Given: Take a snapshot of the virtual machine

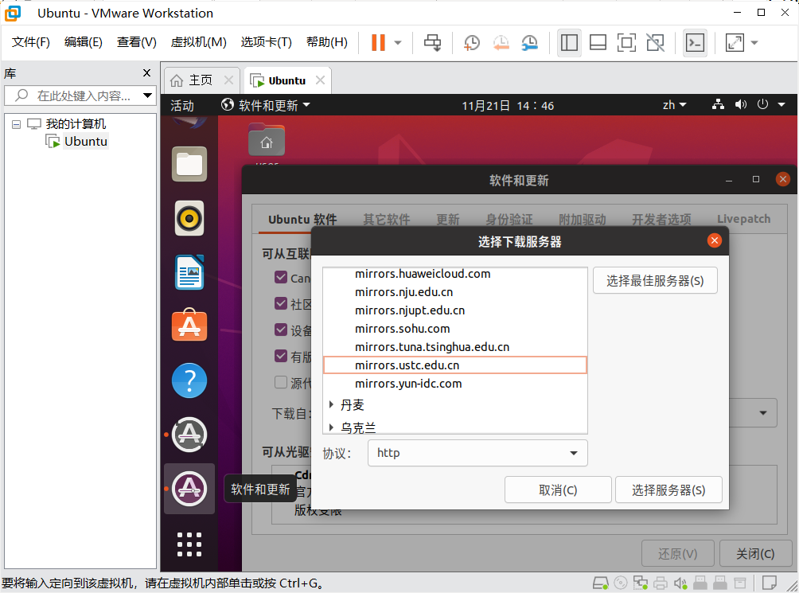Looking at the screenshot, I should click(x=471, y=42).
